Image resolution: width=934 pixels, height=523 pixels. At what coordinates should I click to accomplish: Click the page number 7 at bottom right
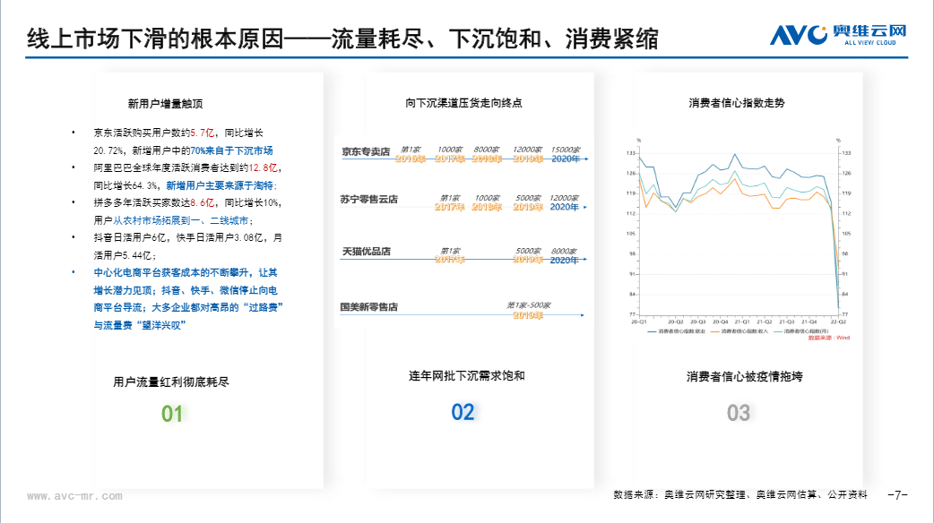pyautogui.click(x=897, y=493)
